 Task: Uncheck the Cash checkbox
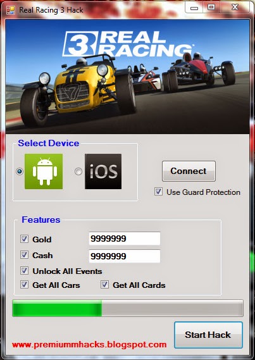point(24,254)
